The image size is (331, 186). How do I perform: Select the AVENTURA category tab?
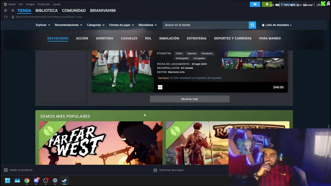(x=104, y=38)
